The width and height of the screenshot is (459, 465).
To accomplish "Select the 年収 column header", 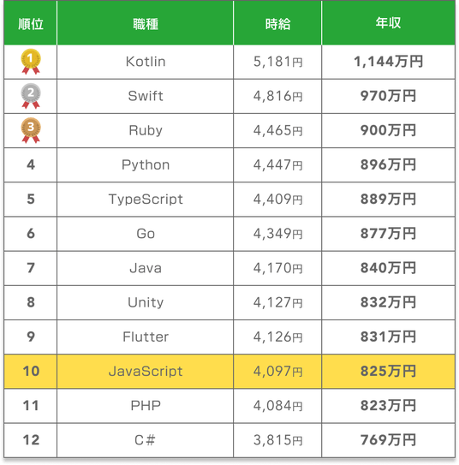I will coord(389,23).
